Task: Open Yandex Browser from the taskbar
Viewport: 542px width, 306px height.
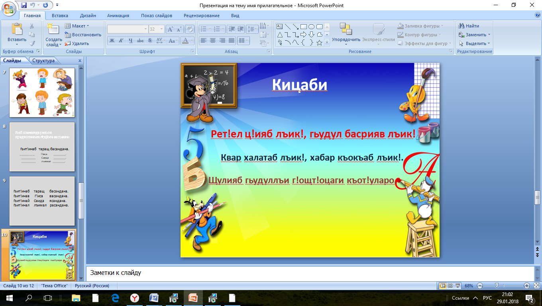Action: pos(135,298)
